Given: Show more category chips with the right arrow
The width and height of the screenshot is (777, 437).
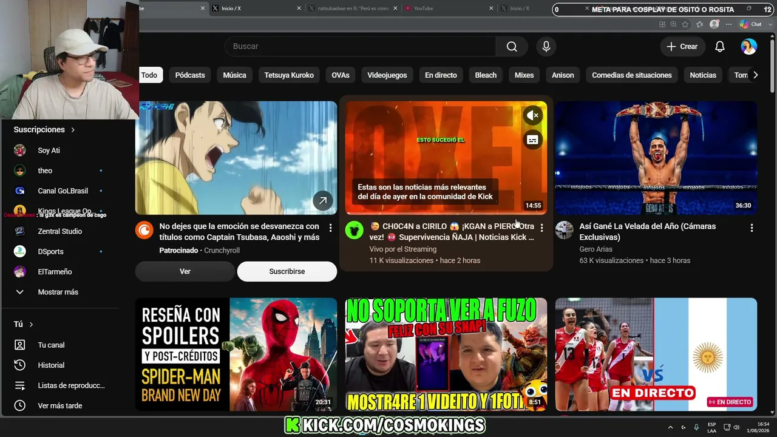Looking at the screenshot, I should click(x=755, y=75).
